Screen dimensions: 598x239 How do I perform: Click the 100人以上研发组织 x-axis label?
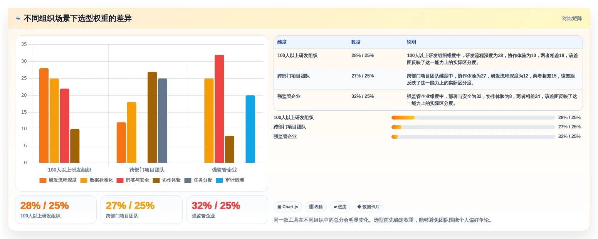coord(69,170)
